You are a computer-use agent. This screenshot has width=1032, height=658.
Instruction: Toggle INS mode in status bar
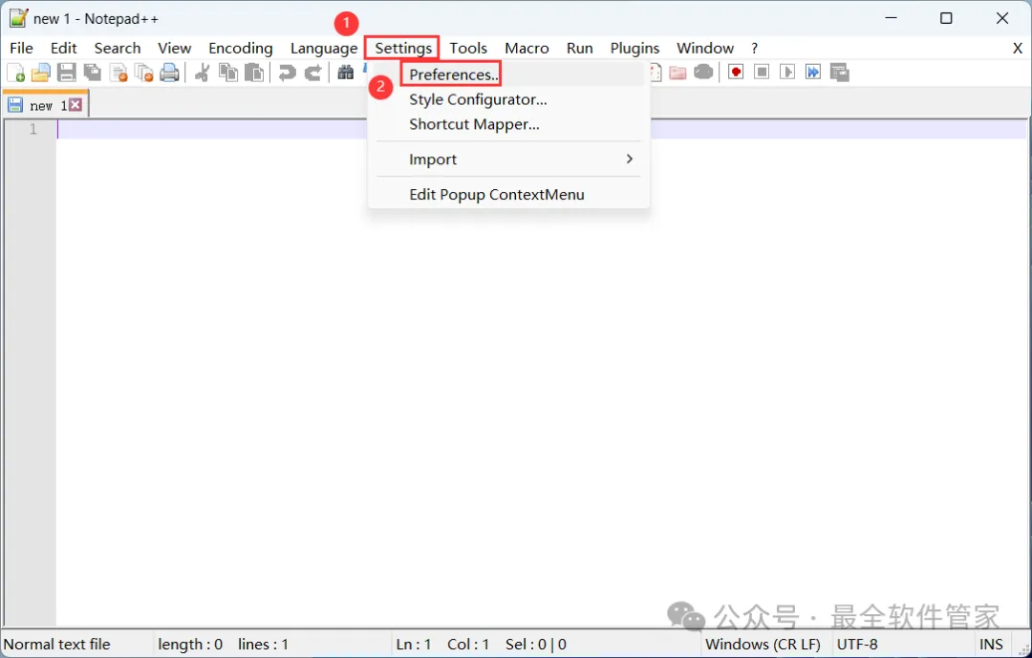tap(991, 645)
